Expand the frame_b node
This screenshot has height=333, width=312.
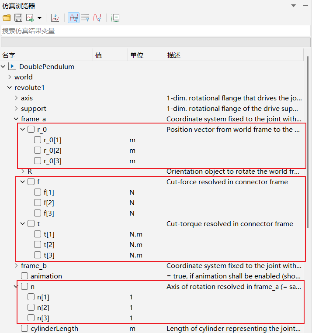pos(16,266)
